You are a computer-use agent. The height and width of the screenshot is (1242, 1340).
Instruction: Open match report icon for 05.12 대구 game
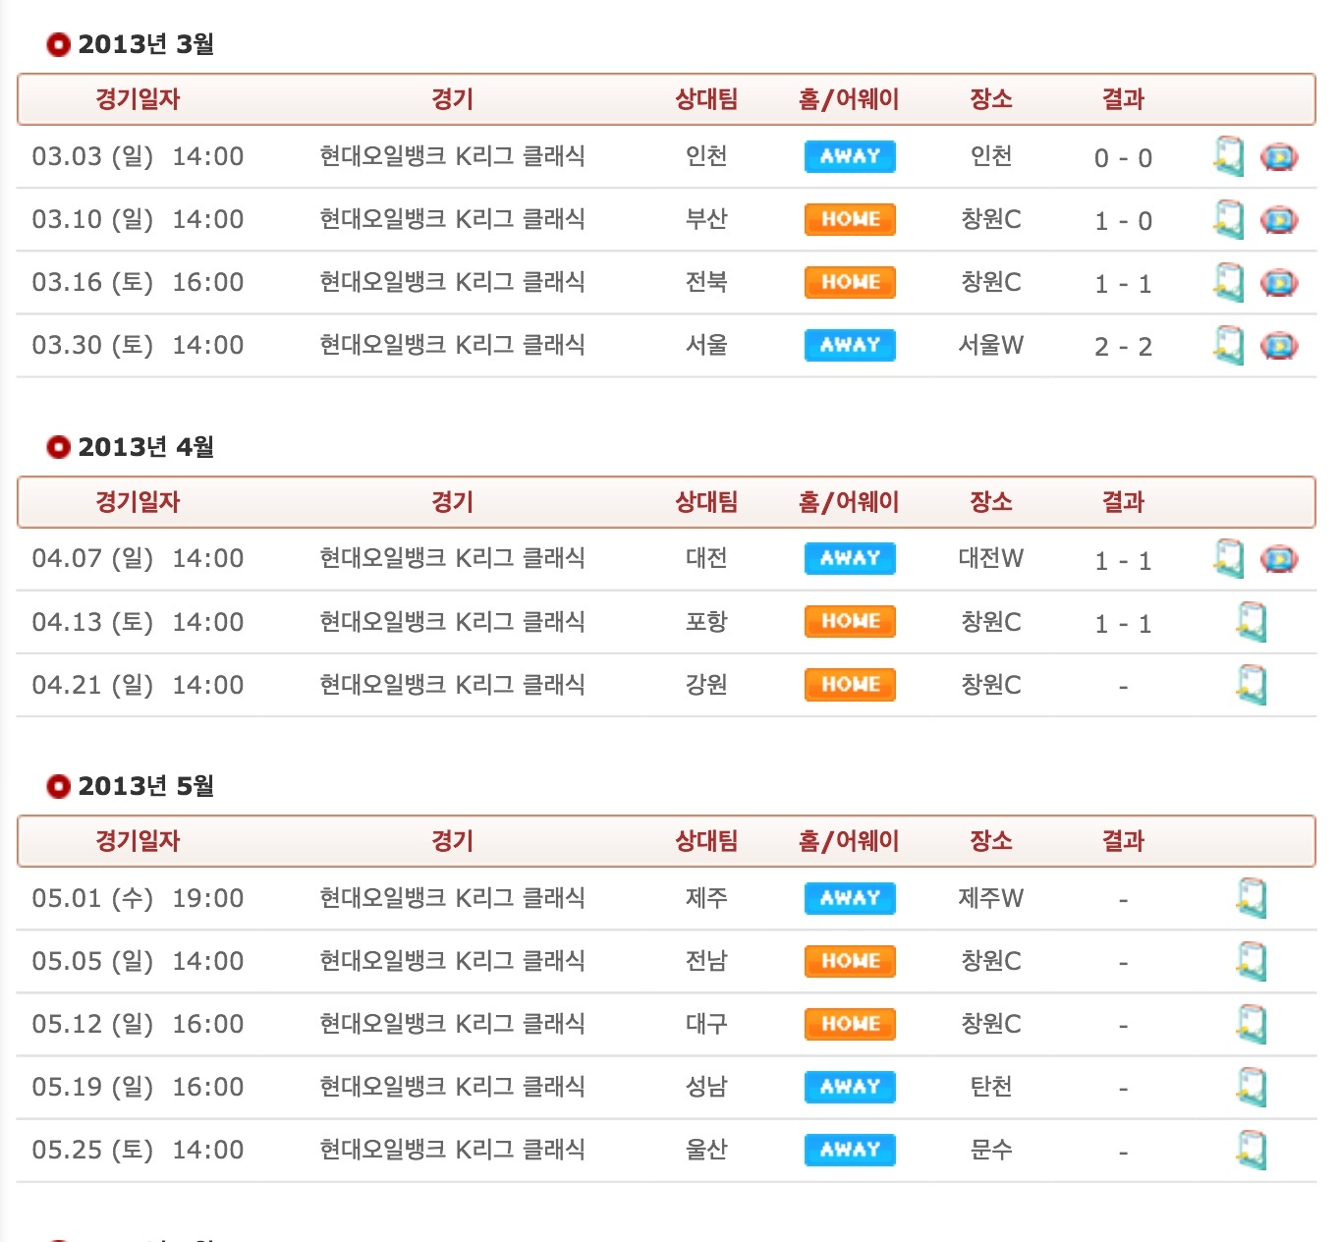click(1252, 1024)
